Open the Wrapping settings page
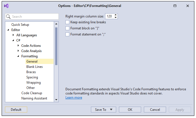Screen dimensions: 196x118 pyautogui.click(x=34, y=83)
